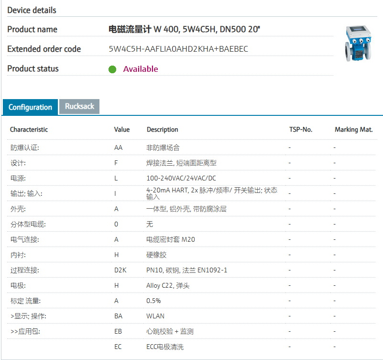The width and height of the screenshot is (383, 360).
Task: Click the 100-240VAC/24VAC/DC power description
Action: tap(181, 179)
